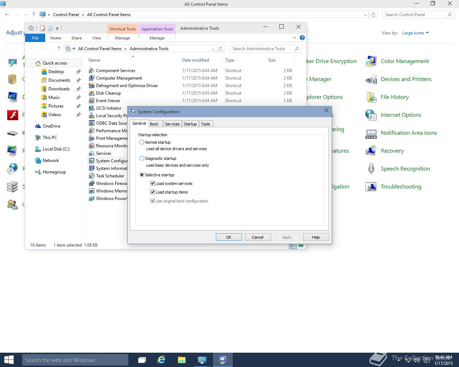Open the Internet Options icon
Viewport: 459px width, 367px height.
point(371,115)
